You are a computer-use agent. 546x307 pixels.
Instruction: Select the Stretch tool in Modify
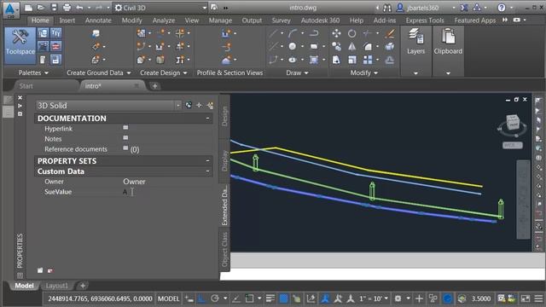point(336,60)
